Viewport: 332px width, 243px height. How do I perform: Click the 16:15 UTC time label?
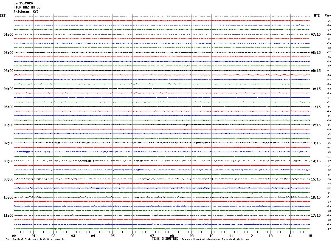tap(316, 197)
